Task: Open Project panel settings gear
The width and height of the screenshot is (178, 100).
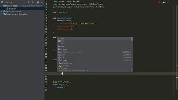Action: click(x=38, y=2)
